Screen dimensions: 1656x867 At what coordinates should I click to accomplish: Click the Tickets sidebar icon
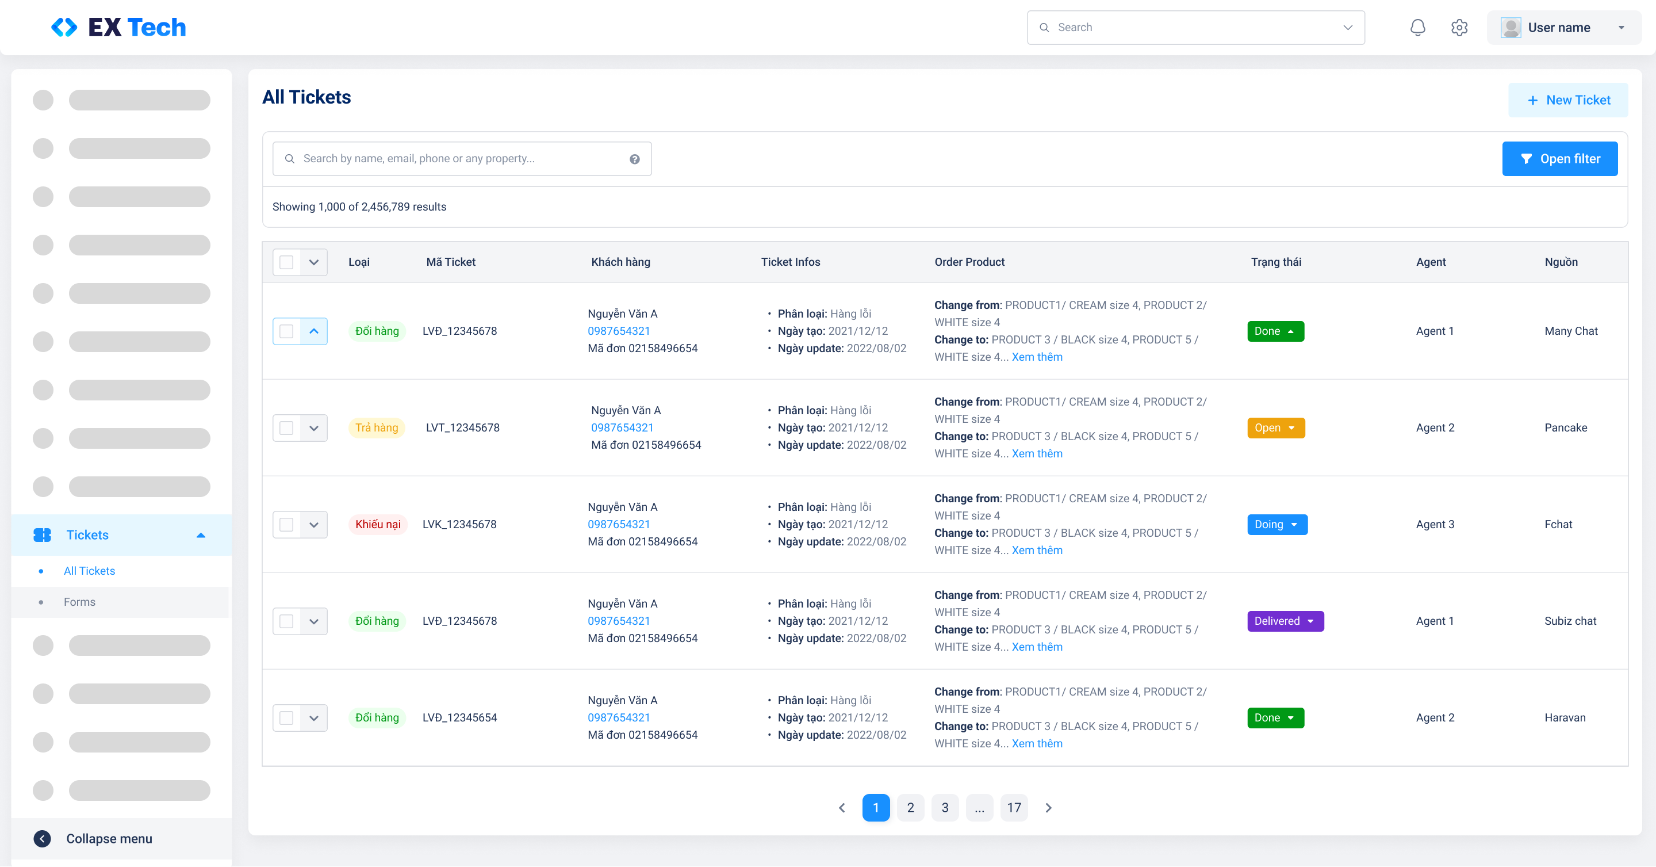coord(43,535)
